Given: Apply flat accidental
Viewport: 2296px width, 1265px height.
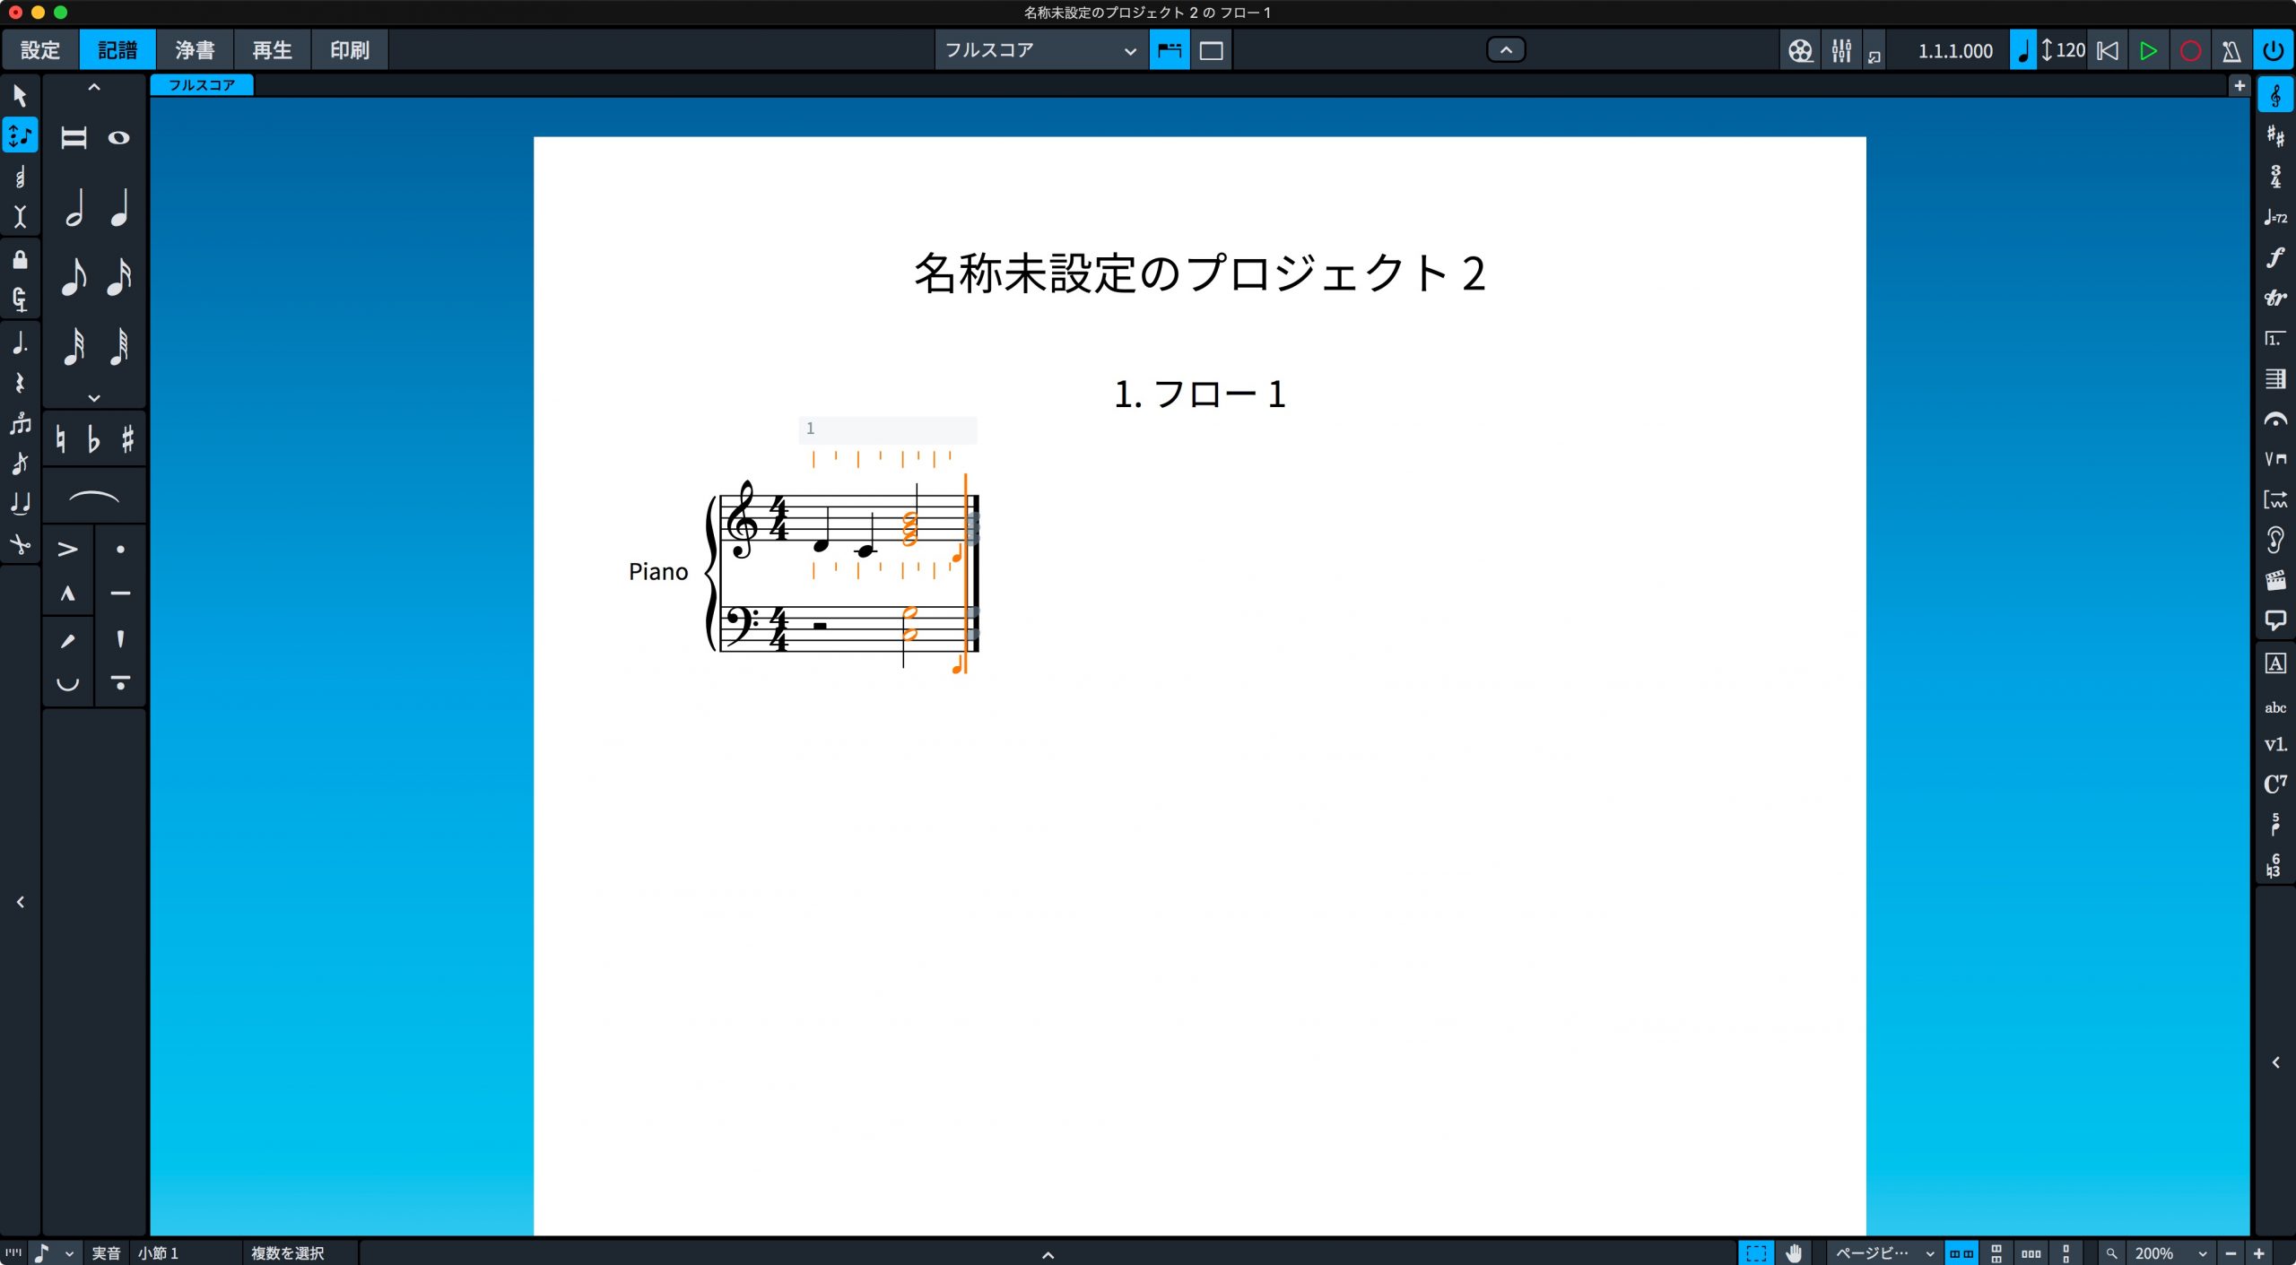Looking at the screenshot, I should click(94, 439).
